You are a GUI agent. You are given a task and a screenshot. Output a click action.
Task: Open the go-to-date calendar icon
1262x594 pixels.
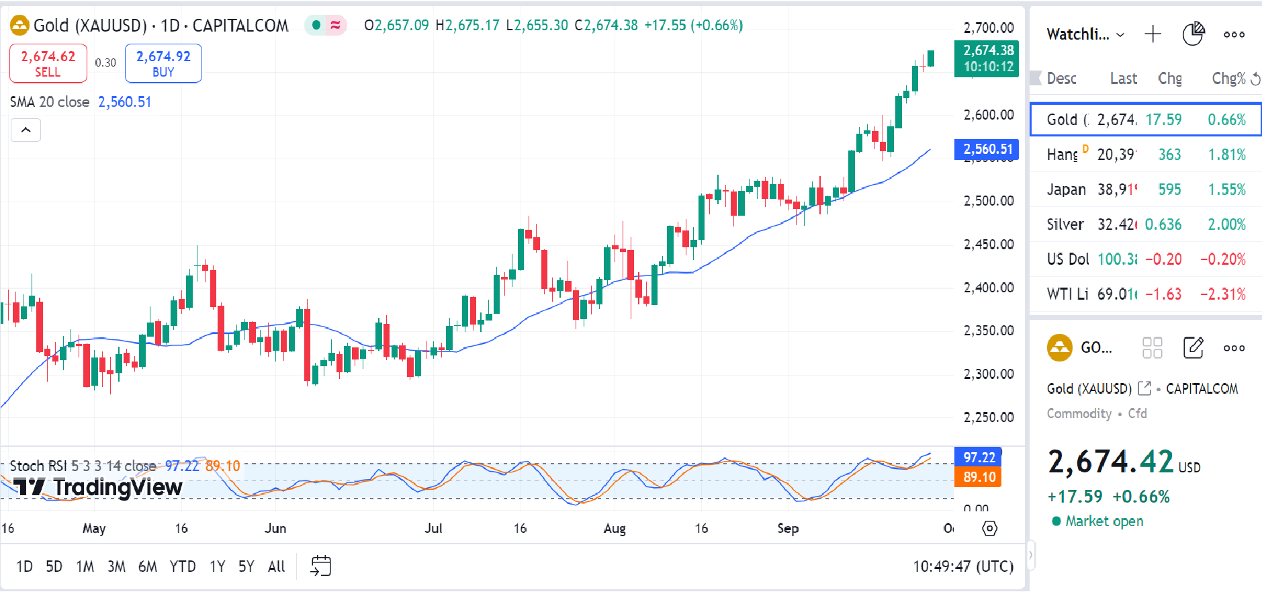pos(320,566)
